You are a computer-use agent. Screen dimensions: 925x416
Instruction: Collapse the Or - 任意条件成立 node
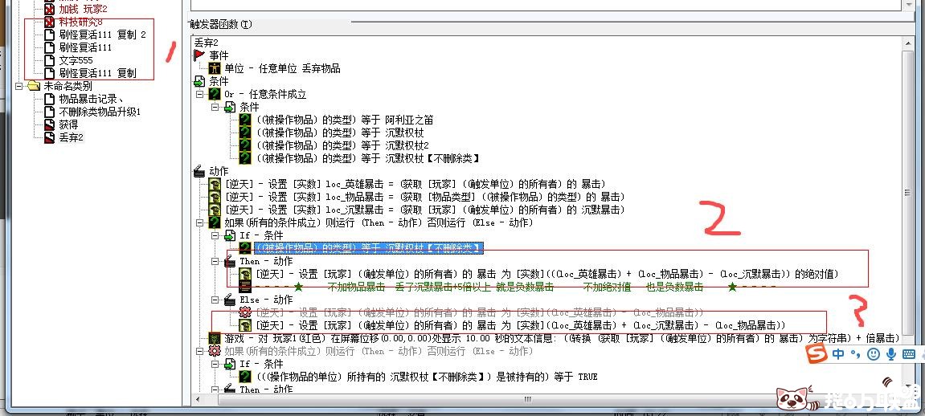point(199,94)
